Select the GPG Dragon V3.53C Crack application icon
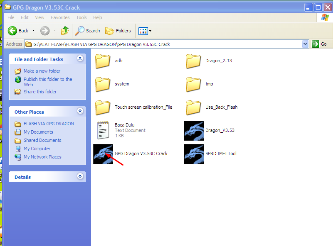This screenshot has height=246, width=333. [x=103, y=154]
